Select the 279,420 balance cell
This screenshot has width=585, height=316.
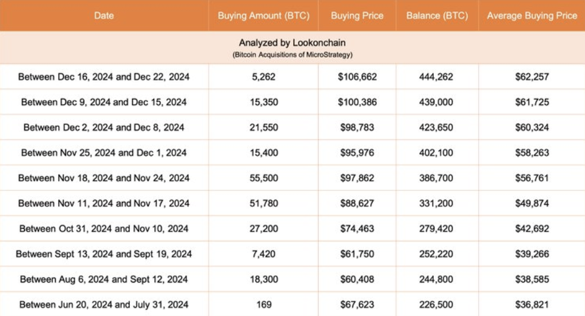(x=436, y=229)
